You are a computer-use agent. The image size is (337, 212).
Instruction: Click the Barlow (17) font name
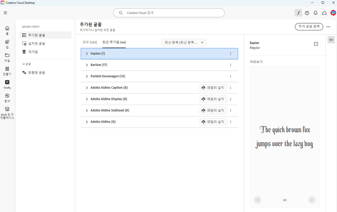[x=99, y=65]
